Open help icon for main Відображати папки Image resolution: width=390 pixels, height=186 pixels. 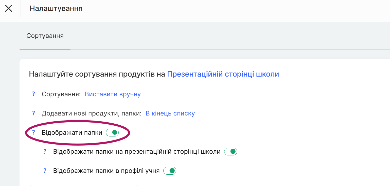click(33, 132)
